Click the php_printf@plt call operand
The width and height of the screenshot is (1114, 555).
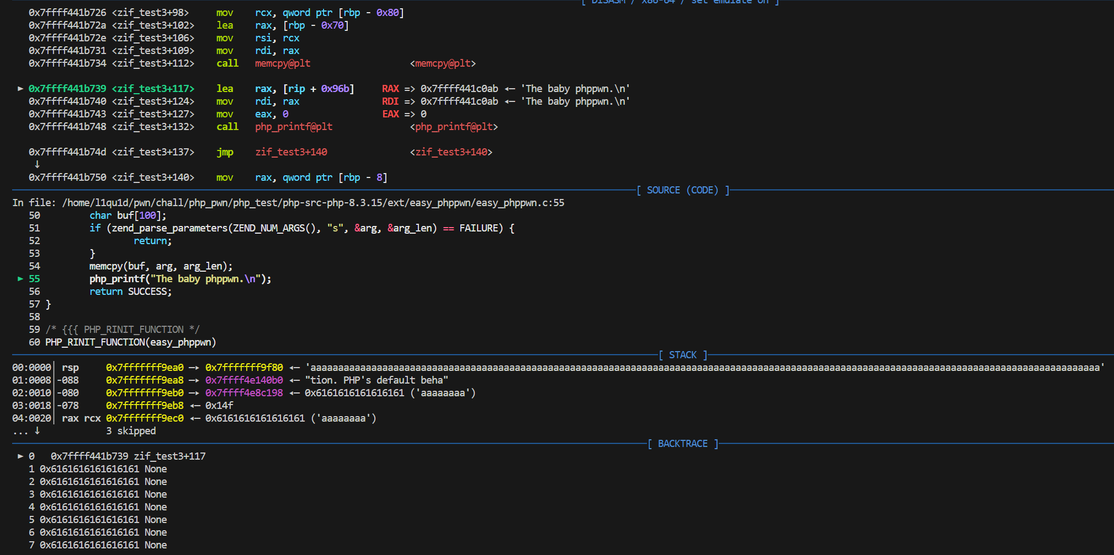tap(294, 127)
